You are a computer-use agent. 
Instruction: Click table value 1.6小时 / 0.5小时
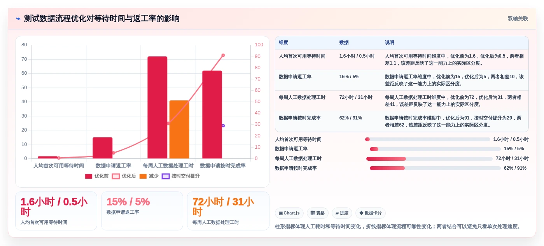coord(357,56)
